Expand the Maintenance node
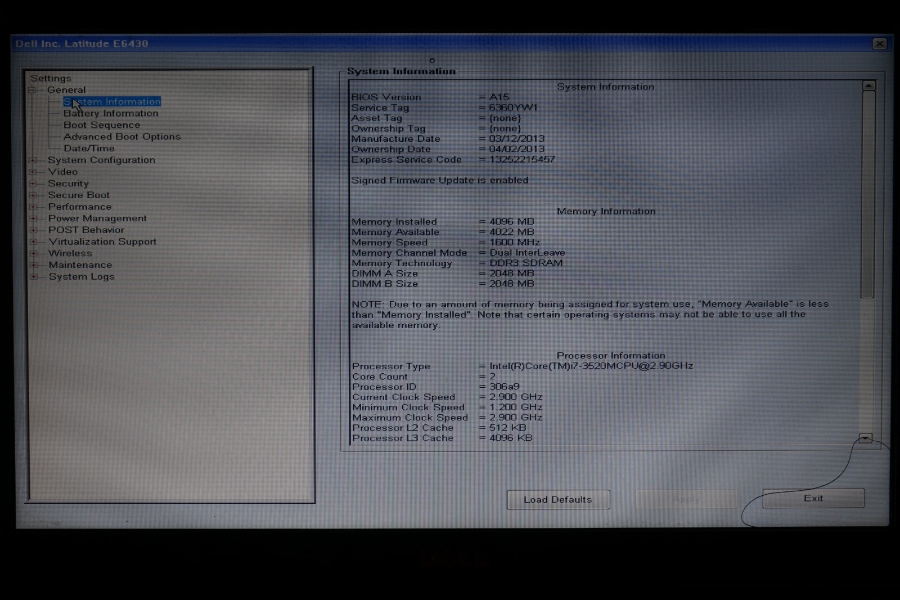 (x=33, y=265)
